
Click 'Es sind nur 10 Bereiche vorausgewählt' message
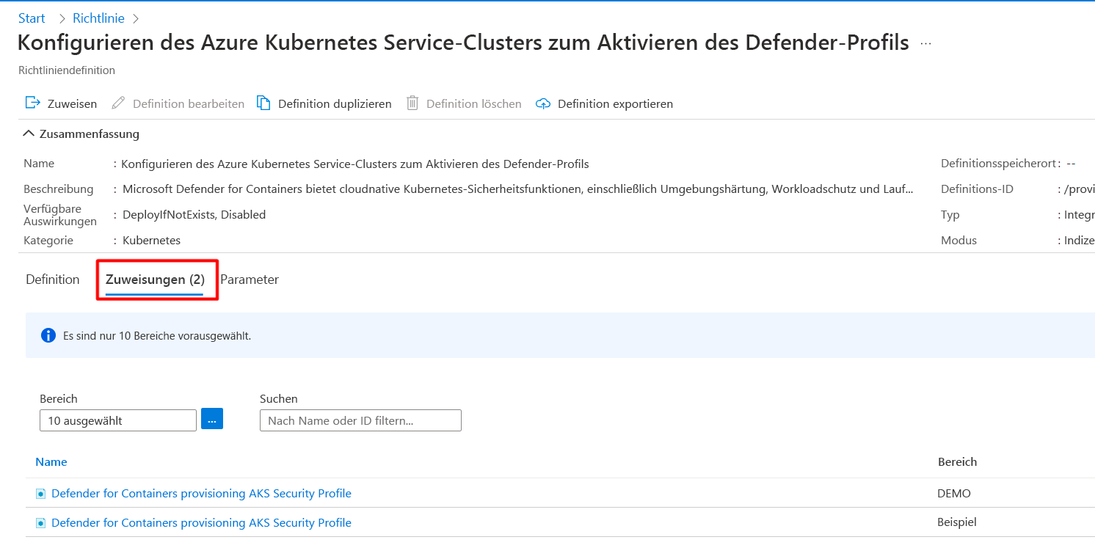pos(157,336)
